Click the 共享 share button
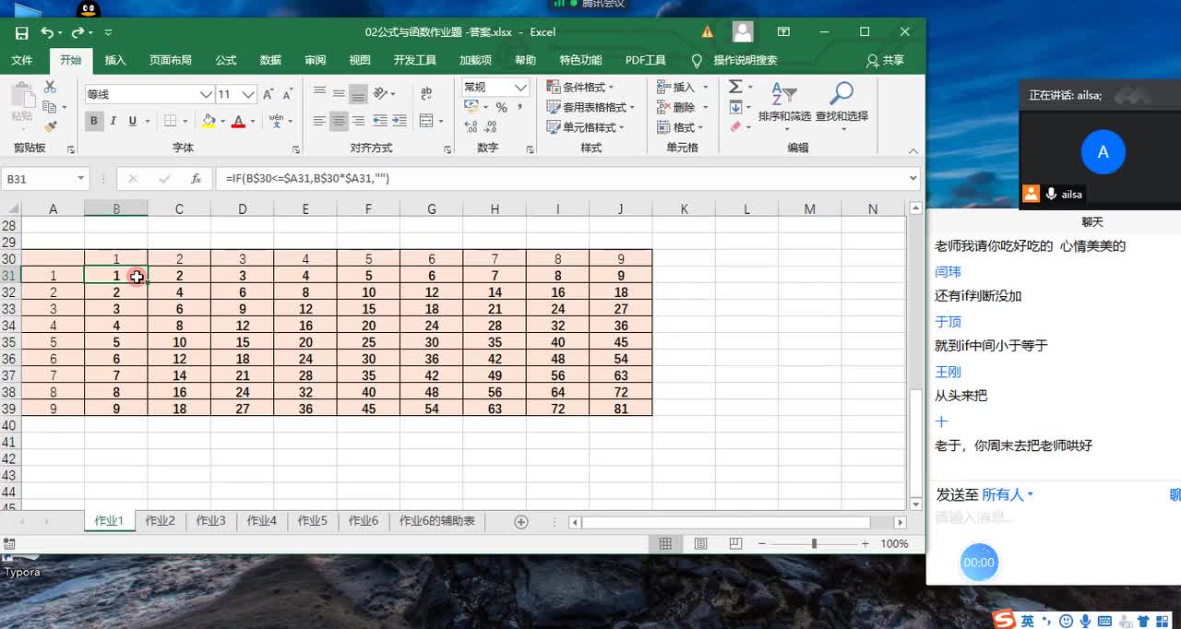Screen dimensions: 1181x629 [885, 60]
